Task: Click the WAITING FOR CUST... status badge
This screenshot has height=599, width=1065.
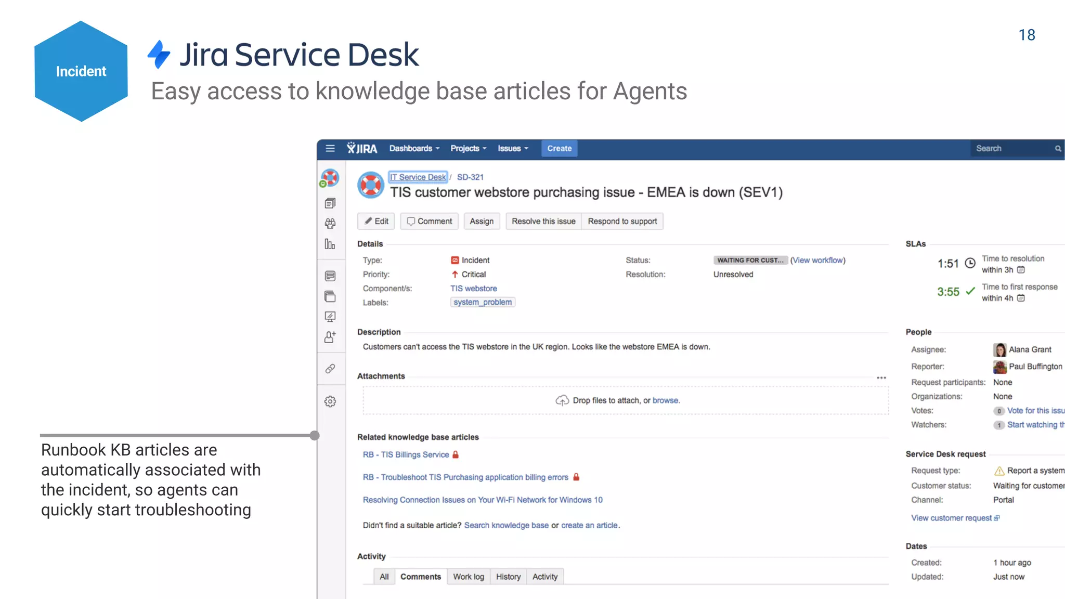Action: 750,261
